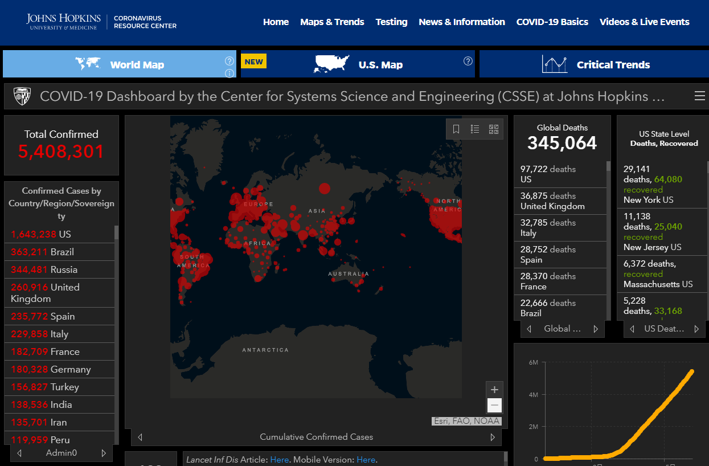Open the map bookmarks button

click(456, 129)
